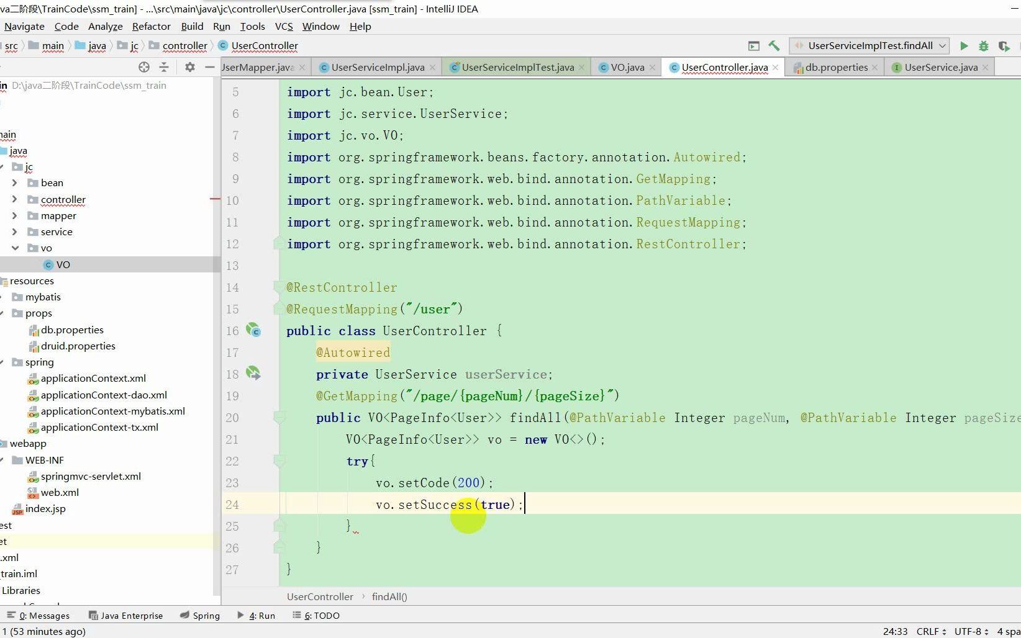Click the select run target icon beside the hammer
The height and width of the screenshot is (638, 1021).
coord(754,46)
